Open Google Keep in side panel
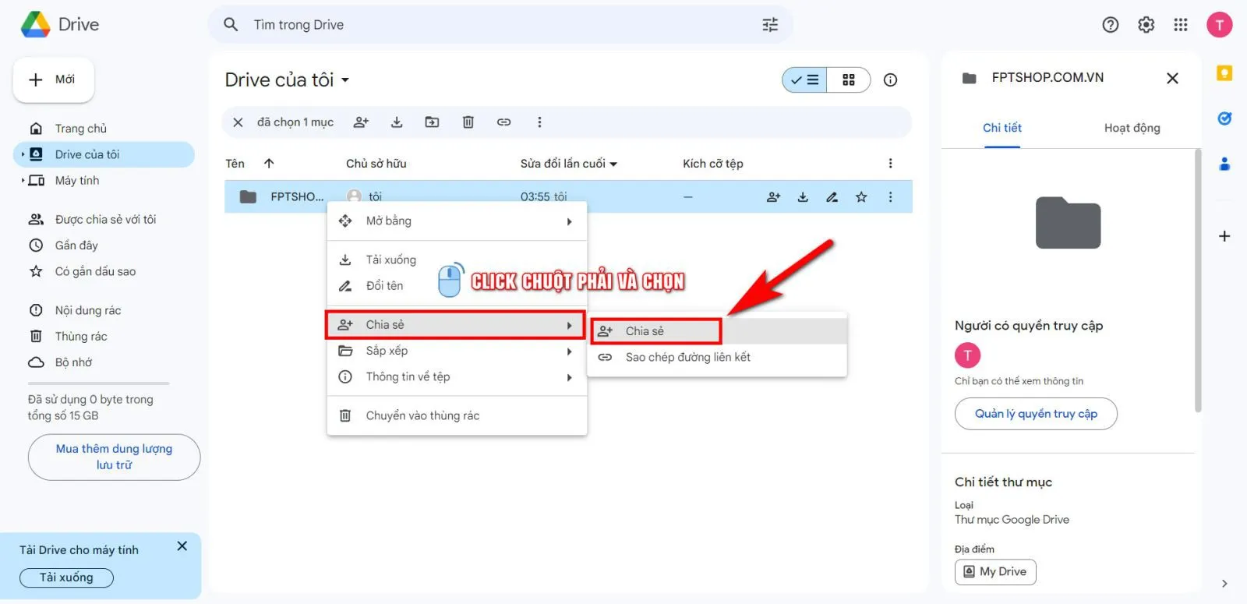 tap(1224, 73)
